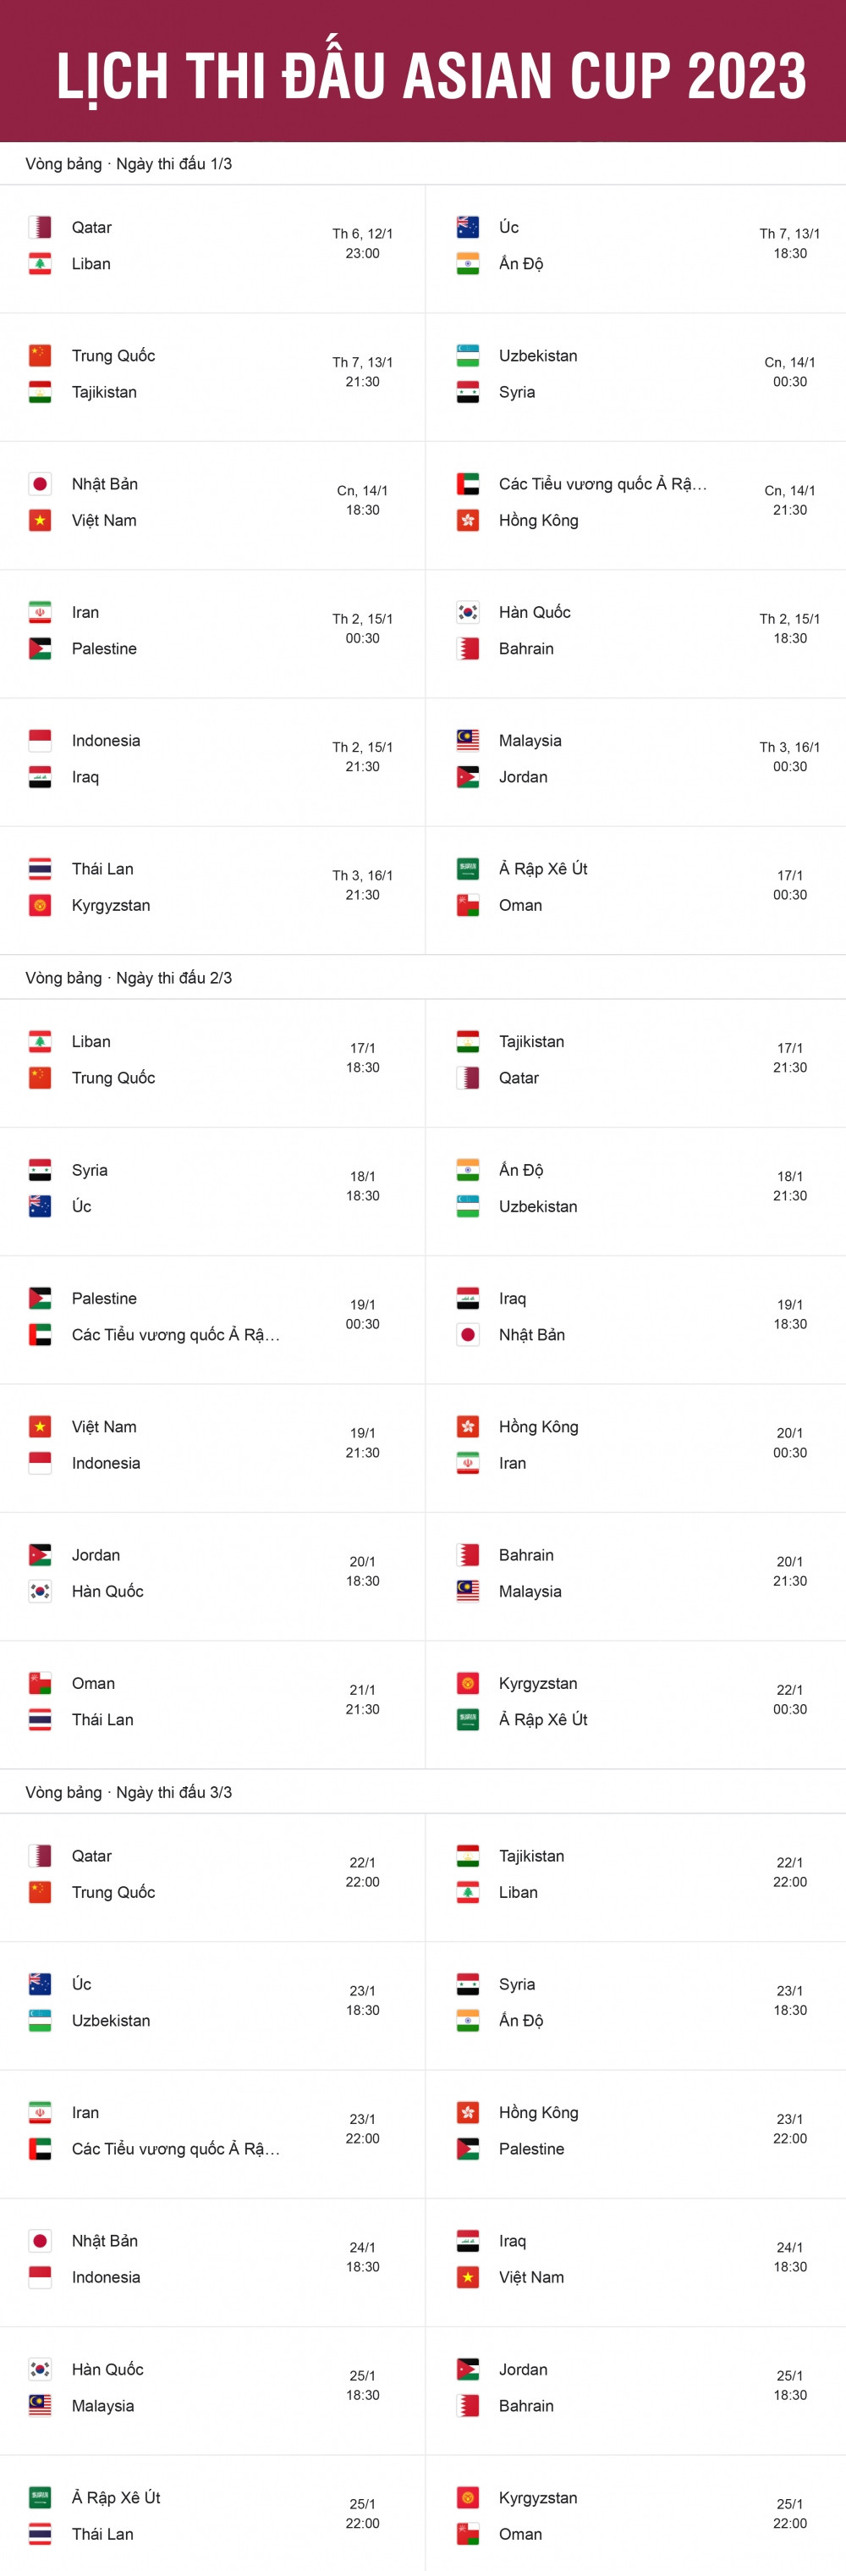Click the Lịch thi đấu Asian Cup 2023 banner
The image size is (846, 2571).
coord(423,71)
